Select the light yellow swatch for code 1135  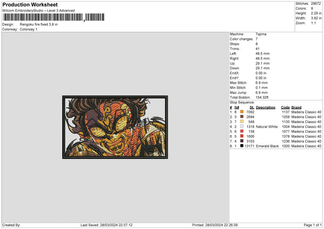tap(242, 122)
